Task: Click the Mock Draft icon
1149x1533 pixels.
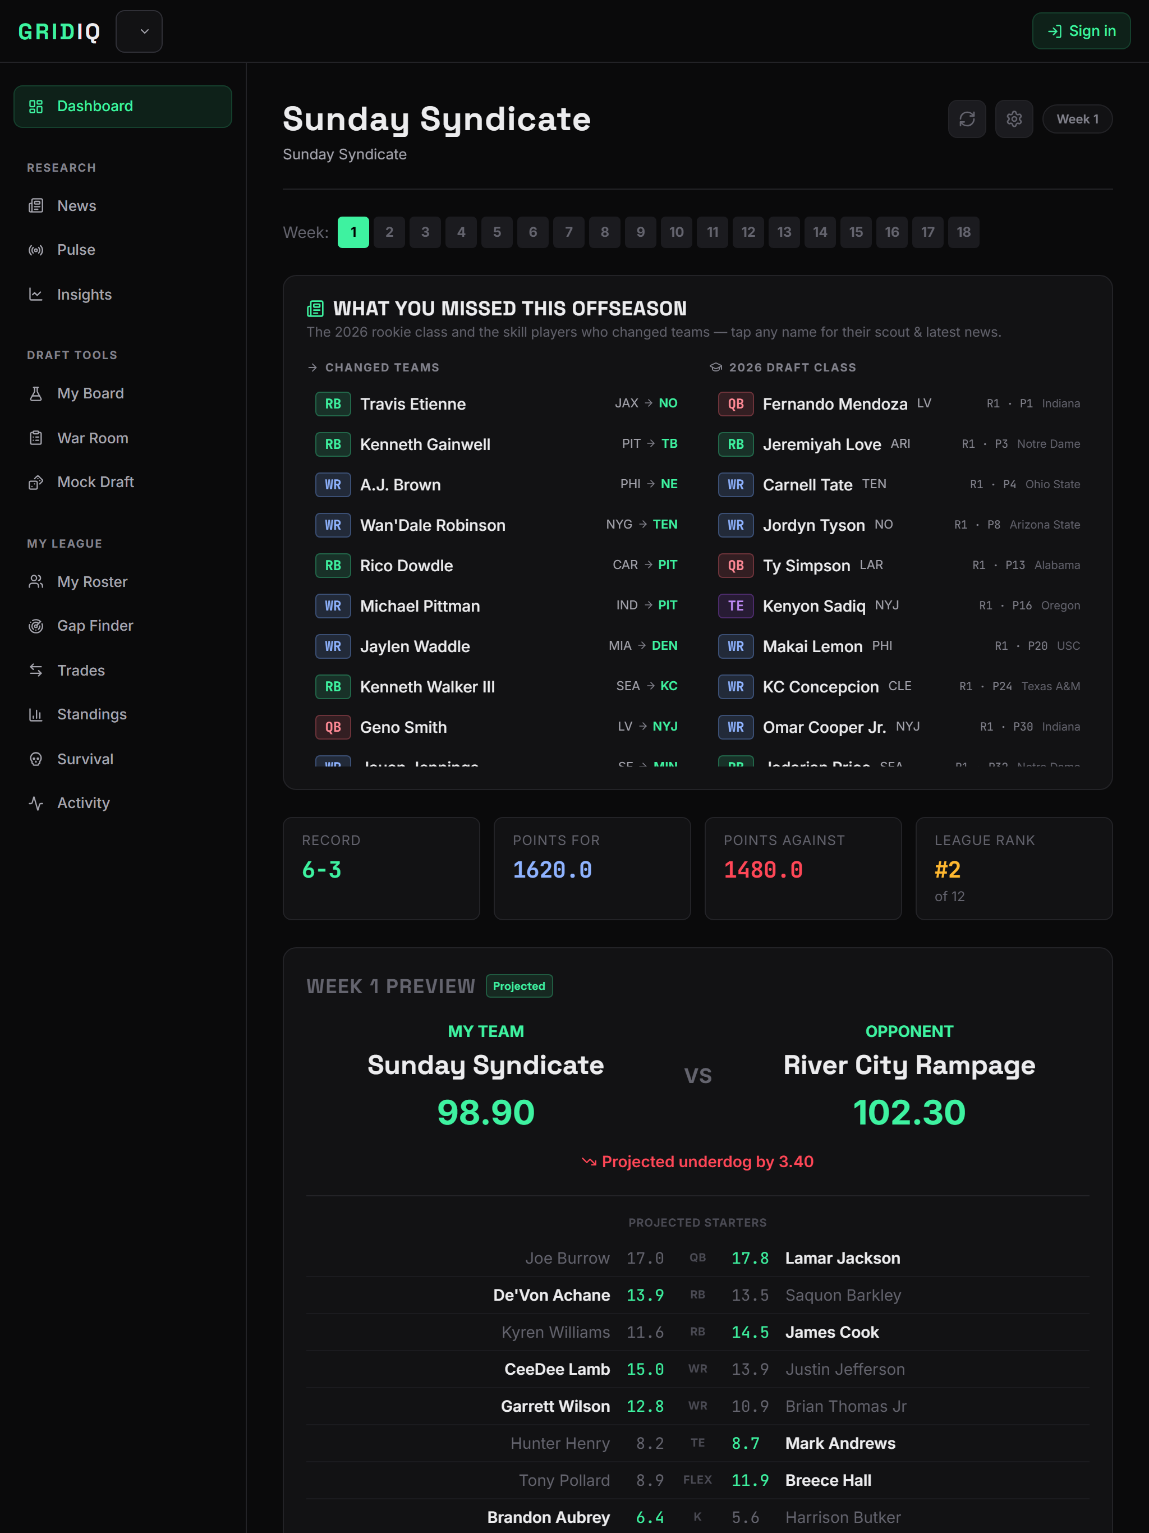Action: [x=36, y=483]
